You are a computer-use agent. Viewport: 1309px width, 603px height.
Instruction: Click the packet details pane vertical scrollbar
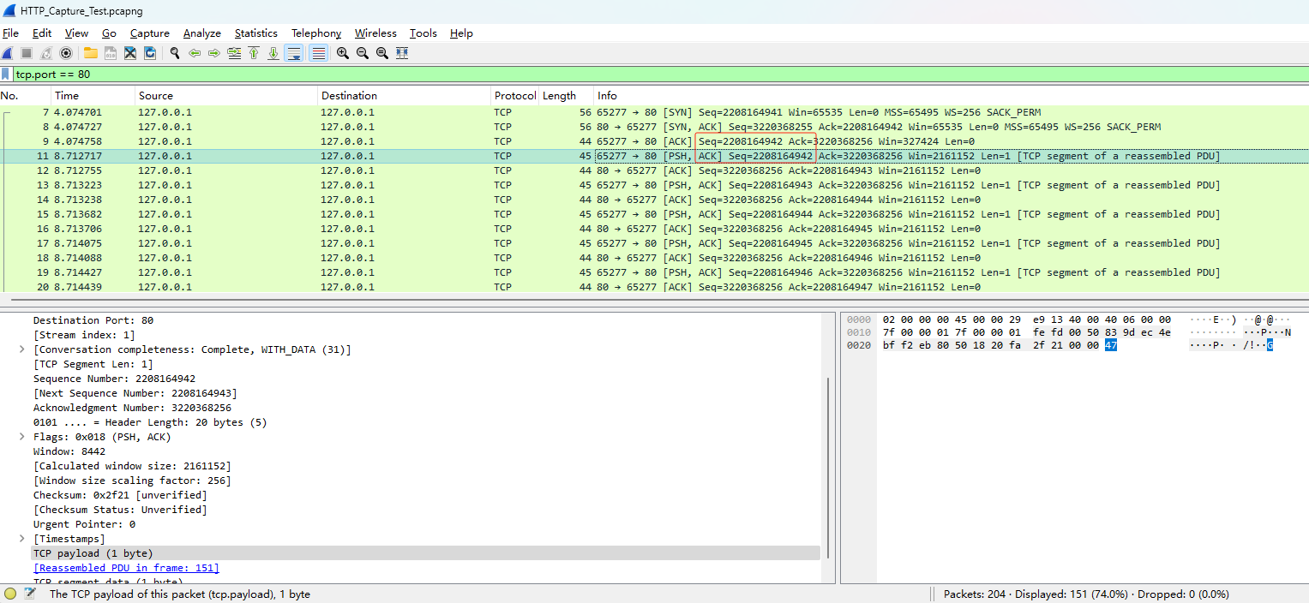pos(827,467)
